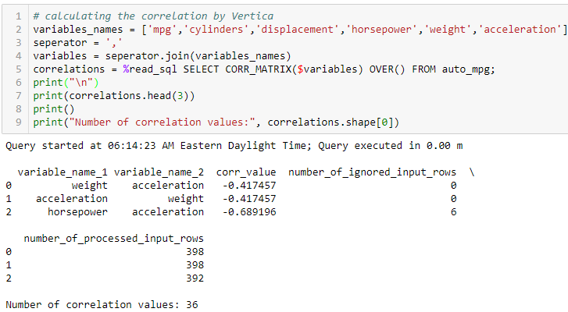Viewport: 568px width, 312px height.
Task: Click the variable_name_1 column header
Action: [63, 172]
